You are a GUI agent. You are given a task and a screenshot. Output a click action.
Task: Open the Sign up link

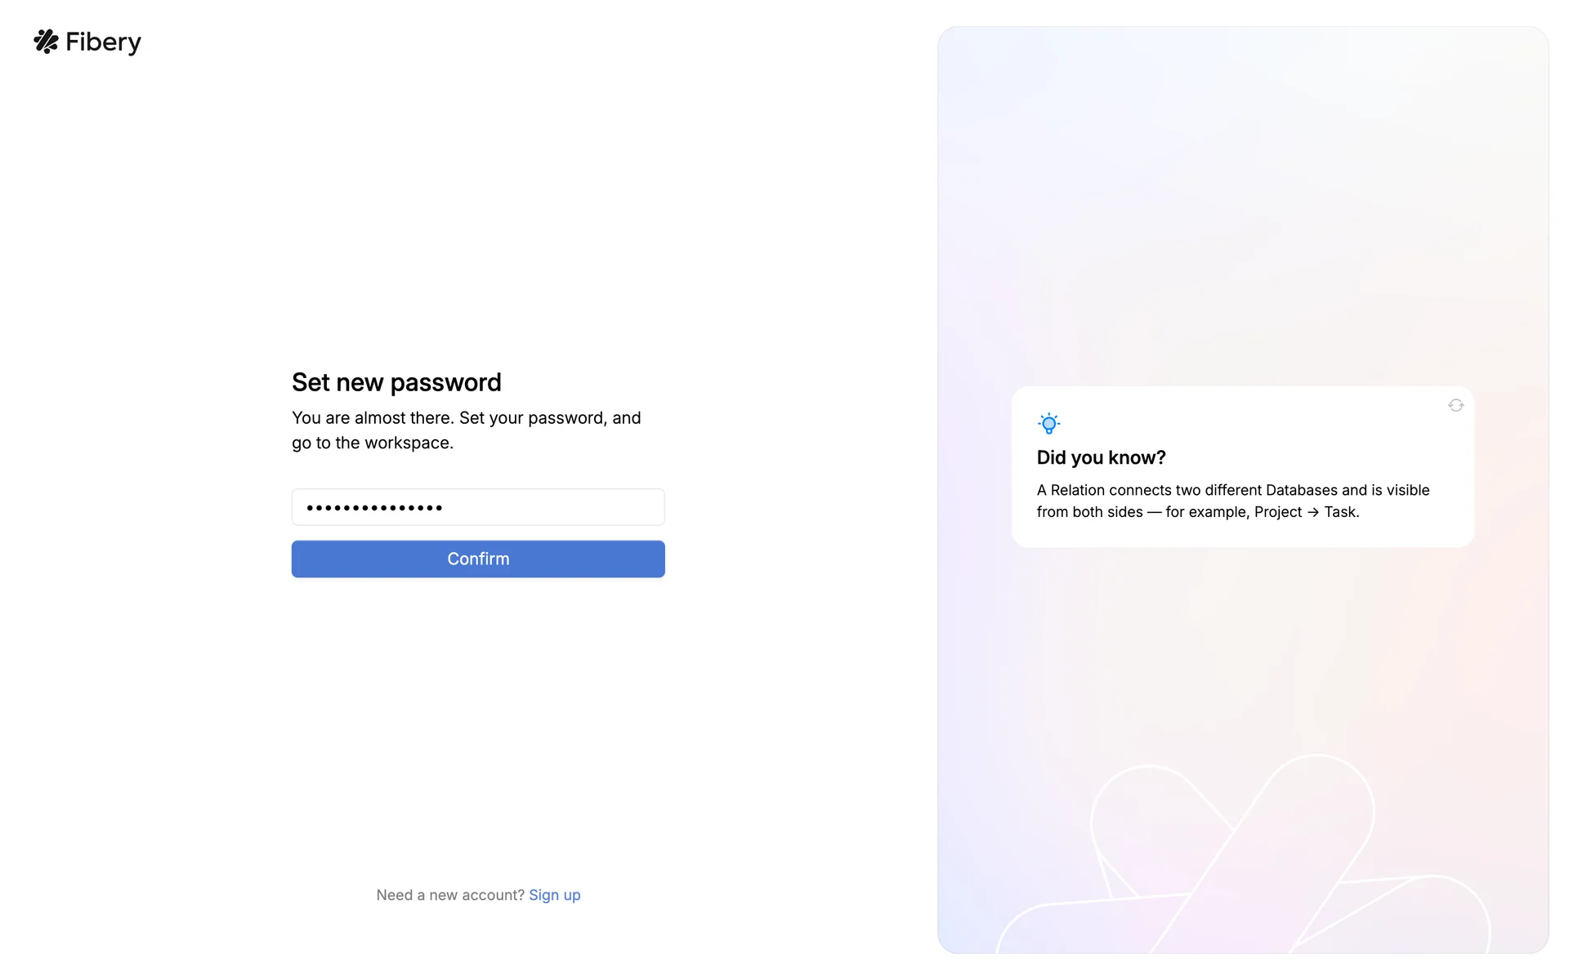coord(554,895)
